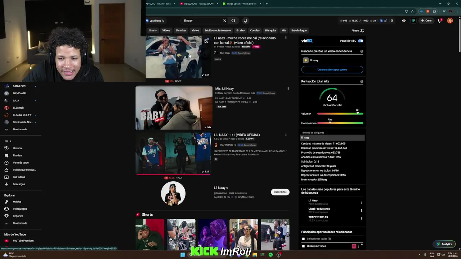
Task: Open Playlists in the sidebar
Action: click(17, 155)
